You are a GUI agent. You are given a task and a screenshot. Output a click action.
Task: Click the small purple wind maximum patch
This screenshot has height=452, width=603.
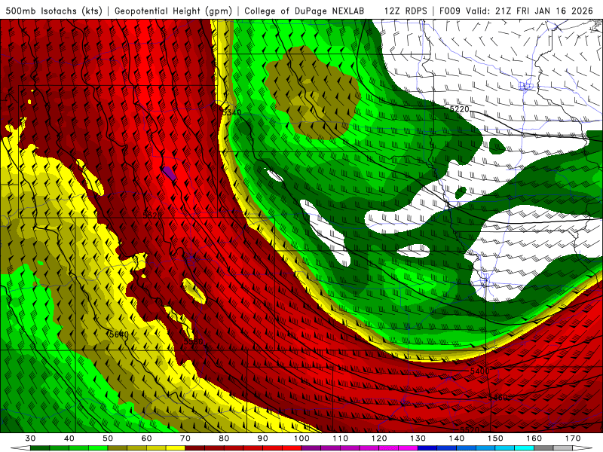tap(169, 173)
